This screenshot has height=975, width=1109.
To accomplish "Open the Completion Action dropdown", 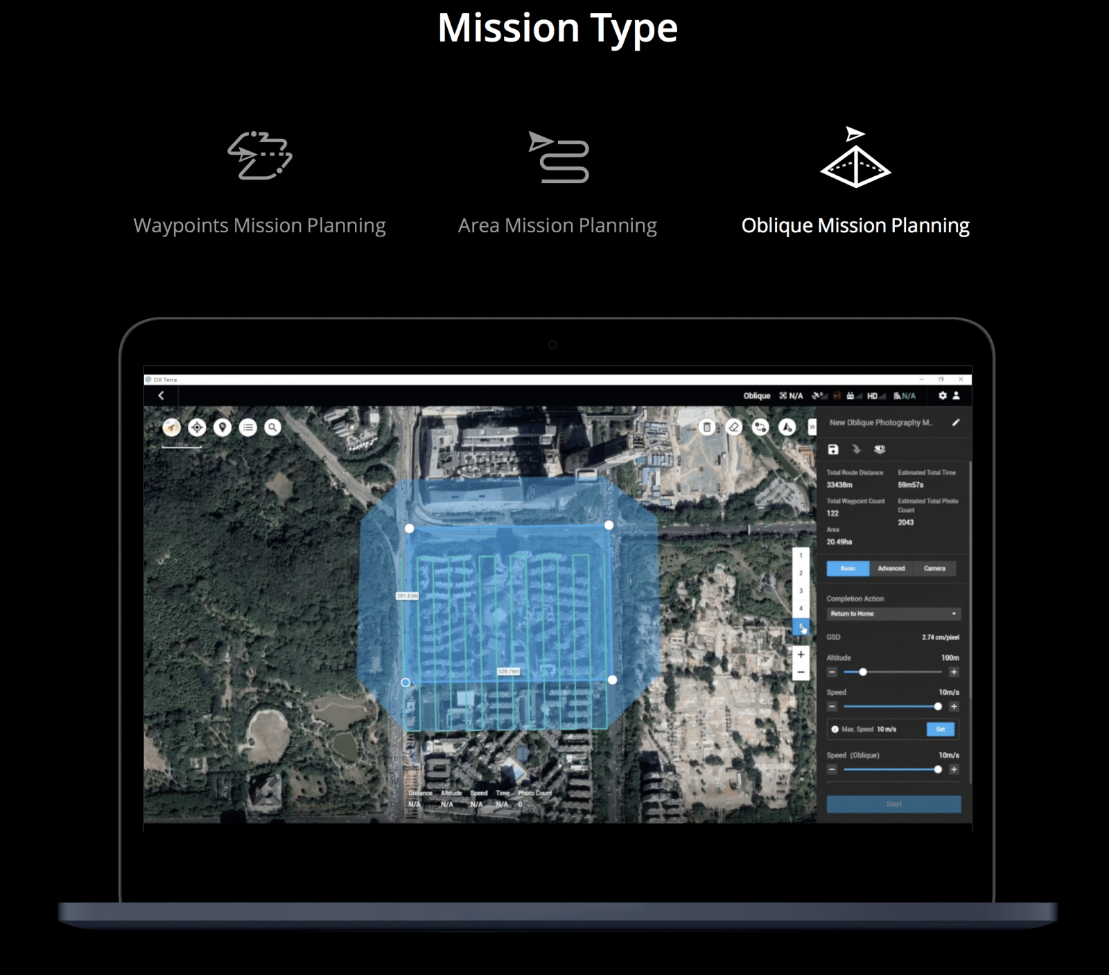I will (x=893, y=614).
